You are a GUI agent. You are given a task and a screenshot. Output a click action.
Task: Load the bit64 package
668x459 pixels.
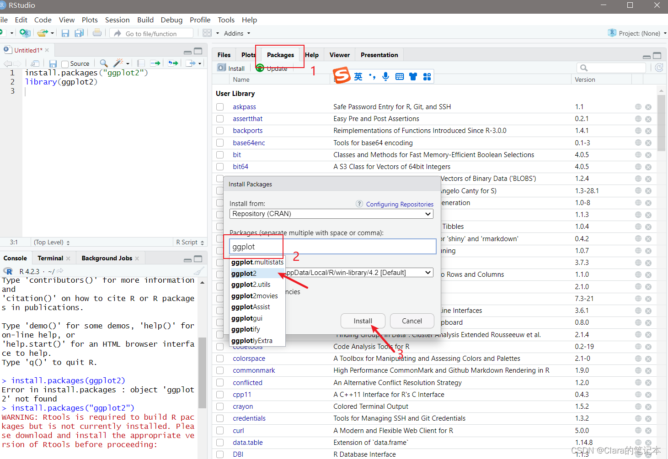220,167
